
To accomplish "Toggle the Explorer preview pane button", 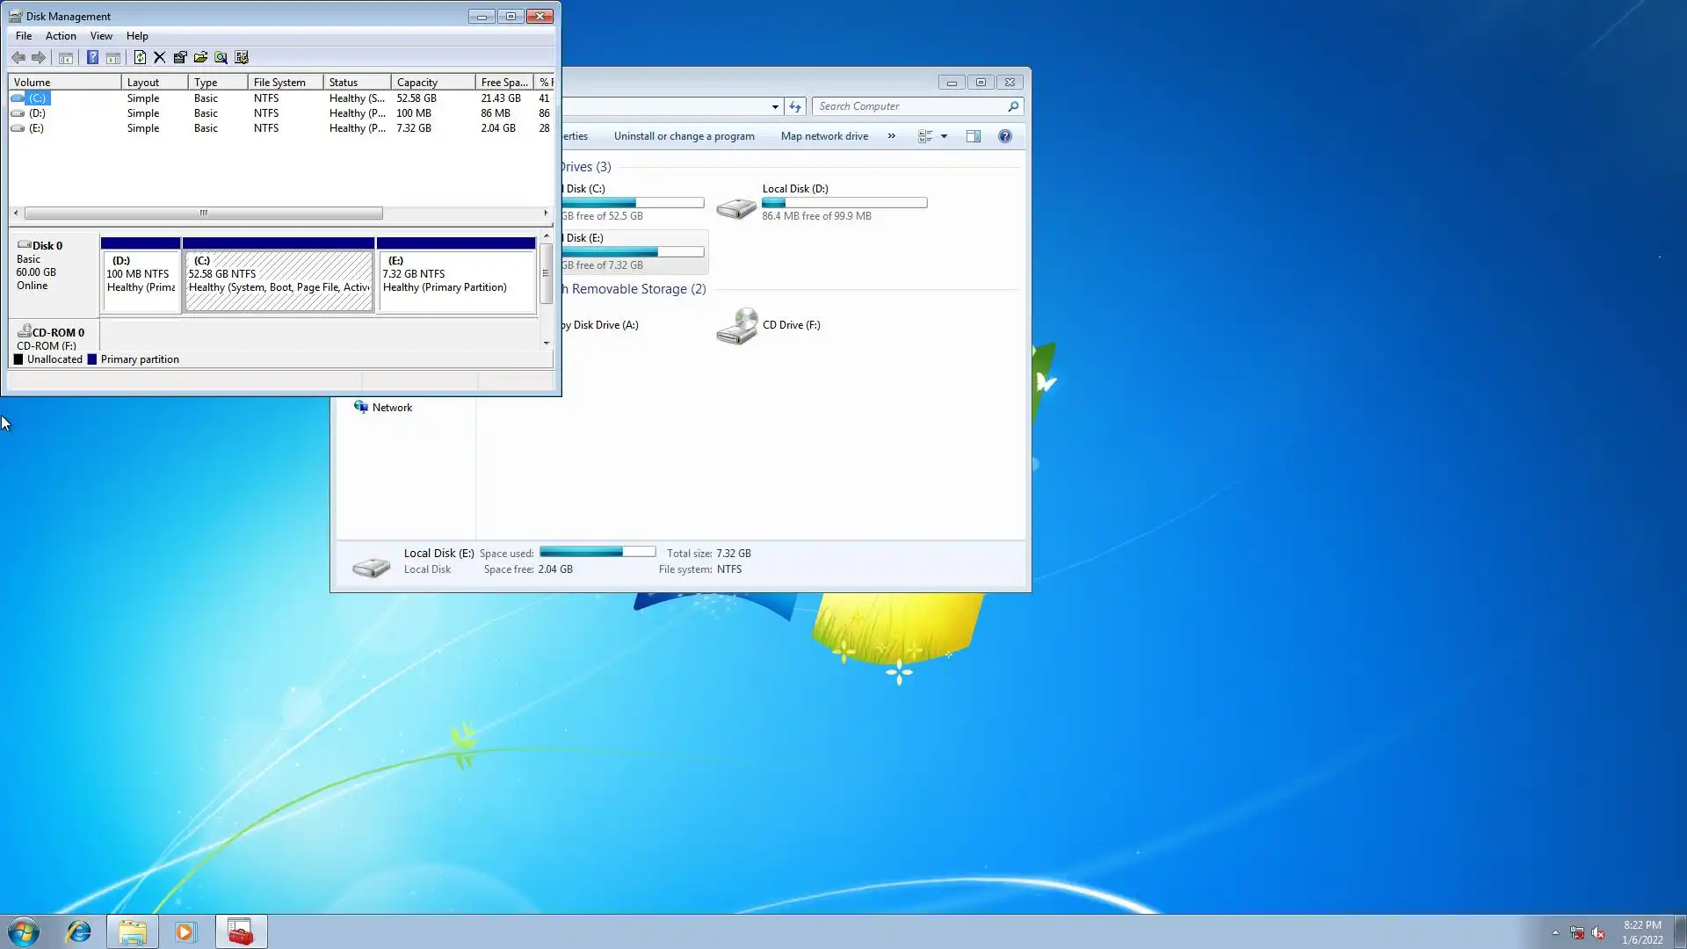I will (974, 136).
